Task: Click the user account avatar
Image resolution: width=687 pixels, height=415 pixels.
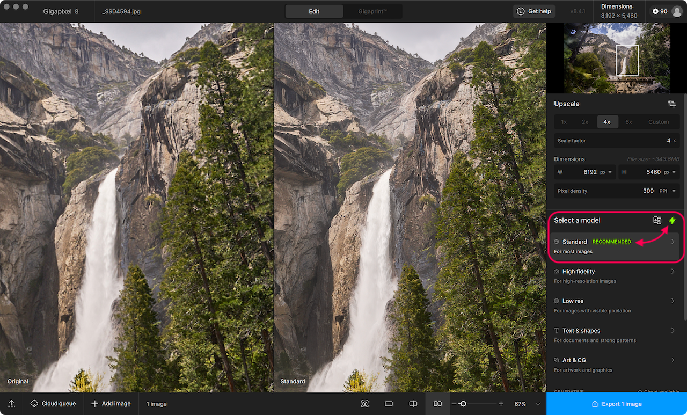Action: pos(676,11)
